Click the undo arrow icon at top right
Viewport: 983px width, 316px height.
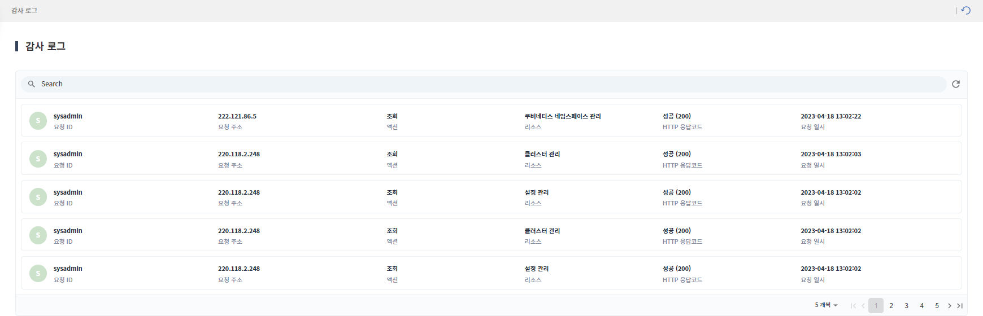click(966, 11)
